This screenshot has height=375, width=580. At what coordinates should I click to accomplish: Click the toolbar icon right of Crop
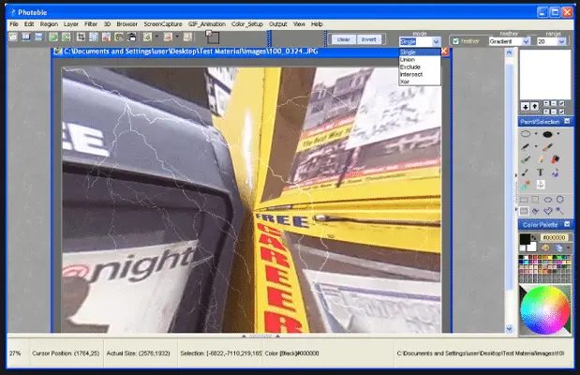coord(93,37)
